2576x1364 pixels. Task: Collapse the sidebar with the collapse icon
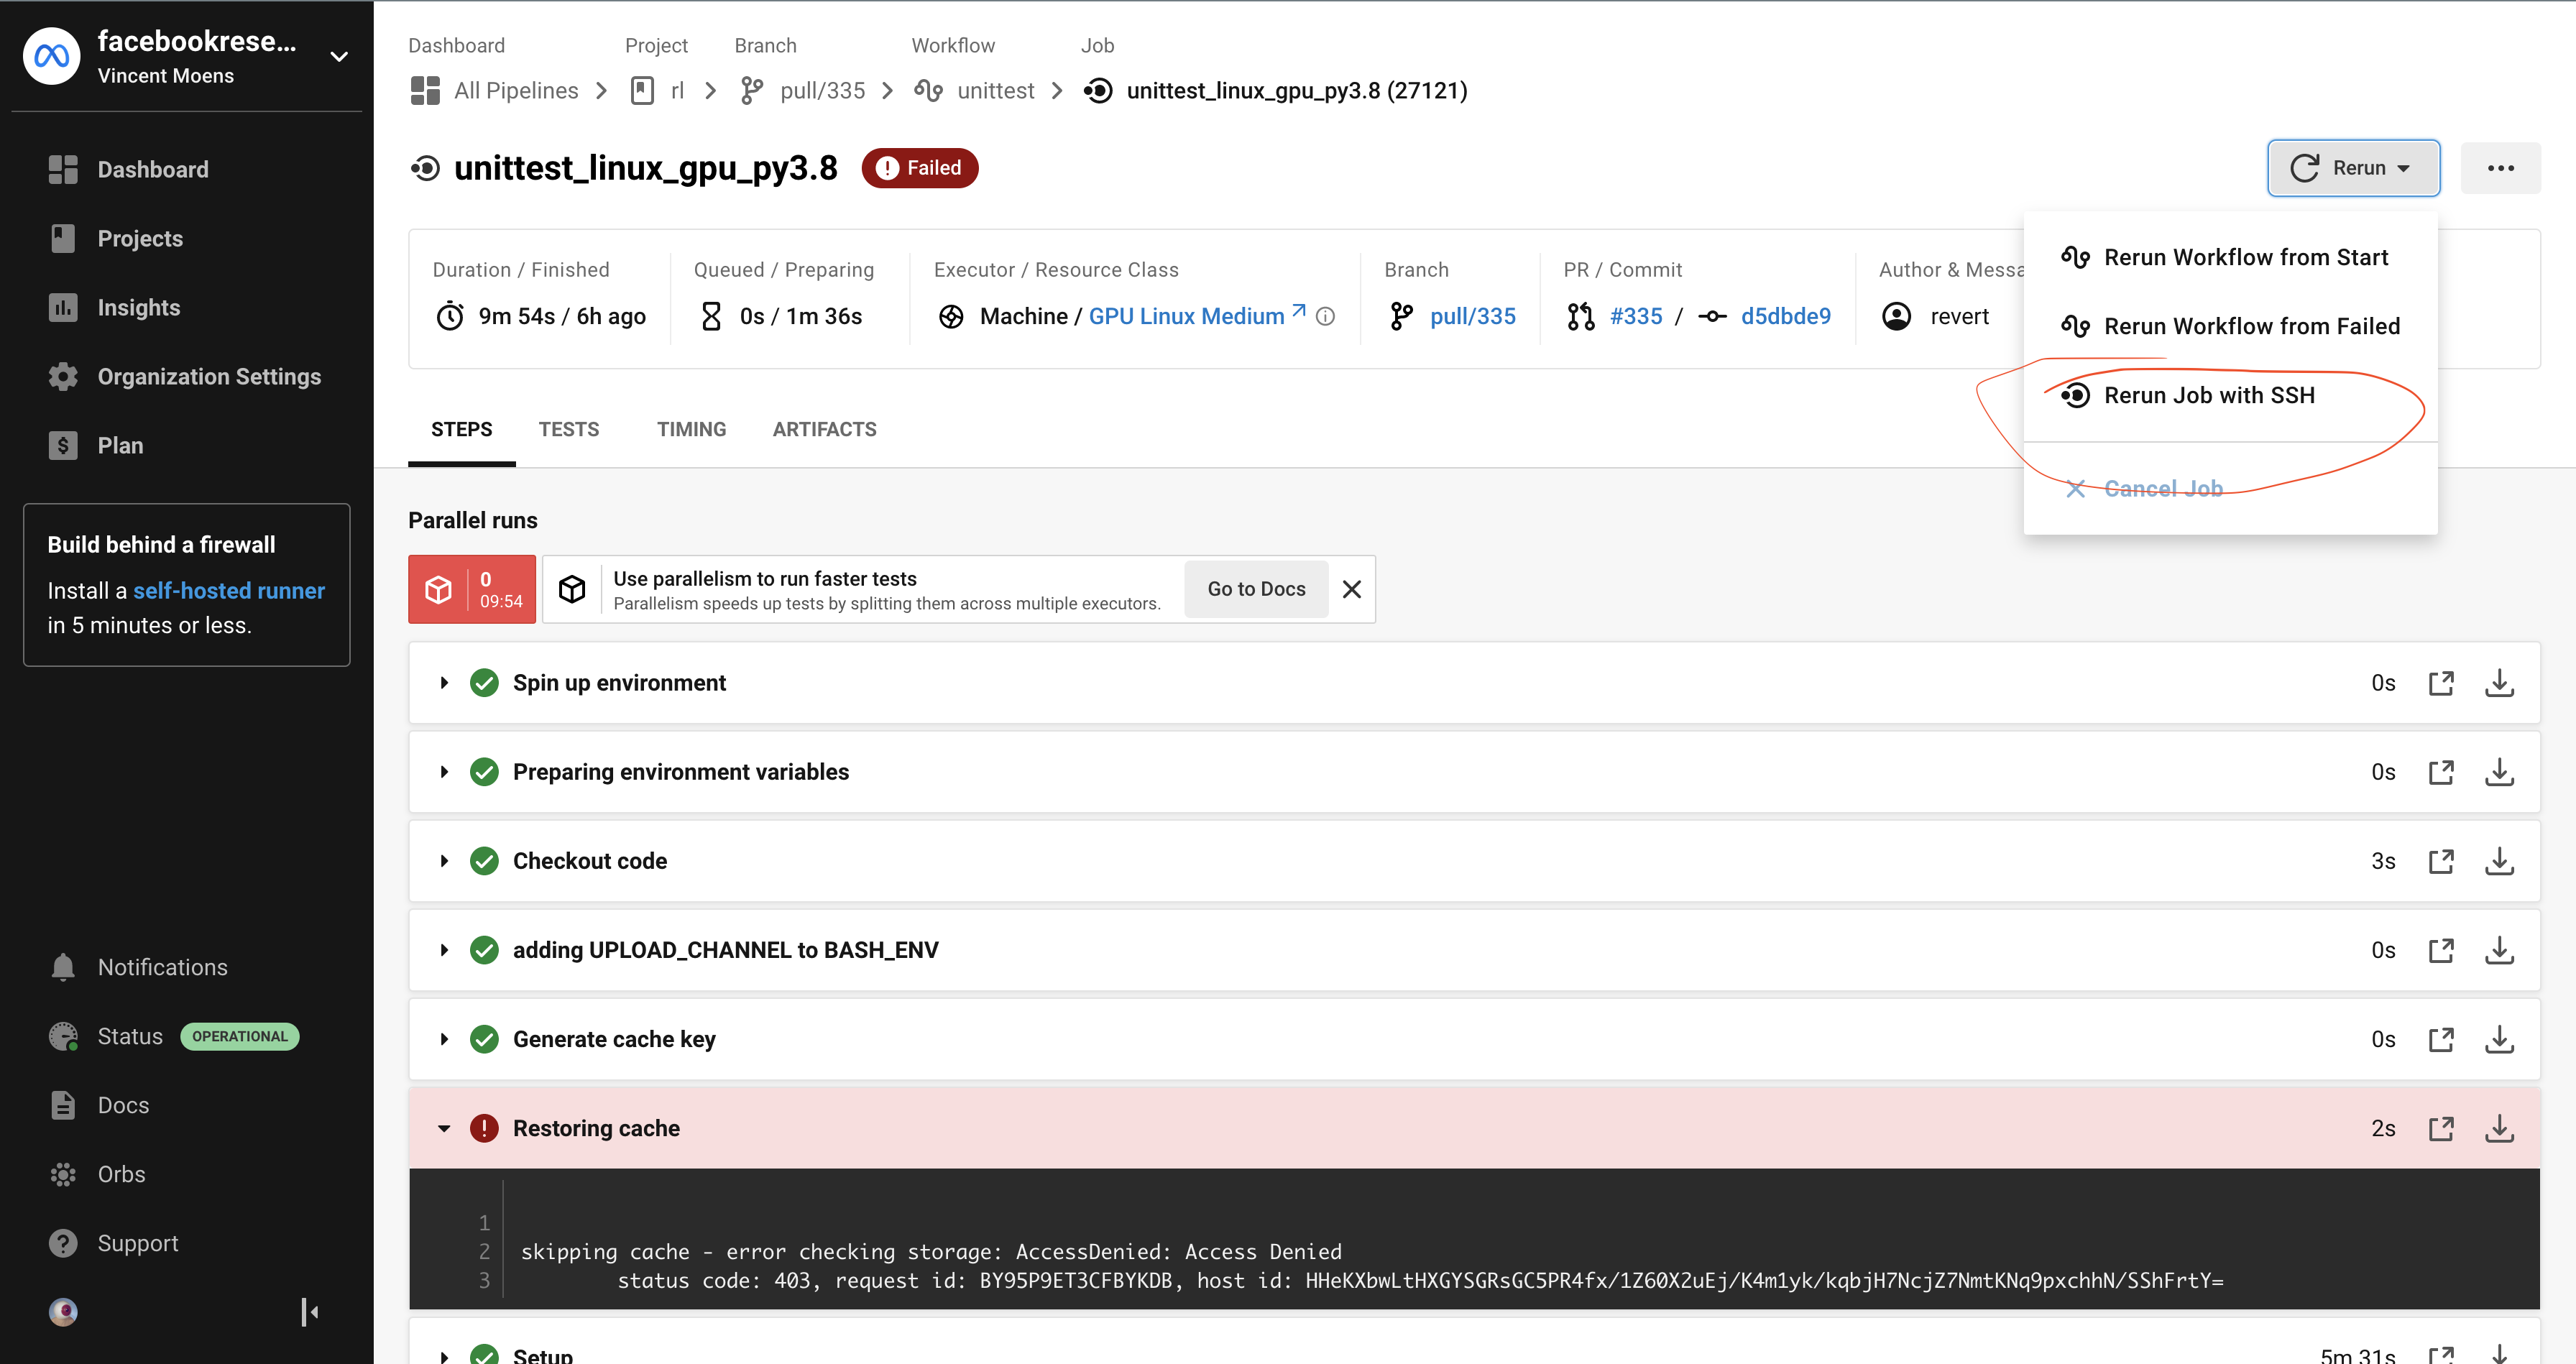click(309, 1311)
